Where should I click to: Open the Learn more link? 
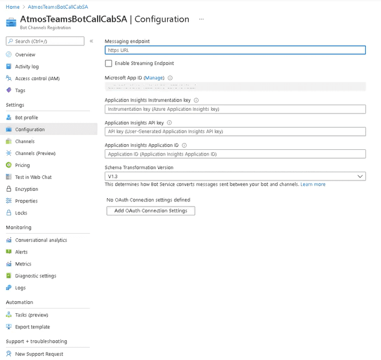[313, 184]
